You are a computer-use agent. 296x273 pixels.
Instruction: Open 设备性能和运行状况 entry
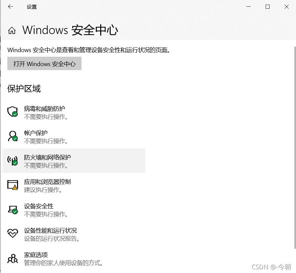[x=74, y=234]
